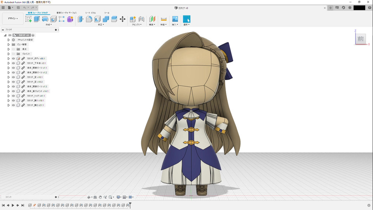The width and height of the screenshot is (373, 210).
Task: Select the Move/Copy cross-arrows tool
Action: 122,19
